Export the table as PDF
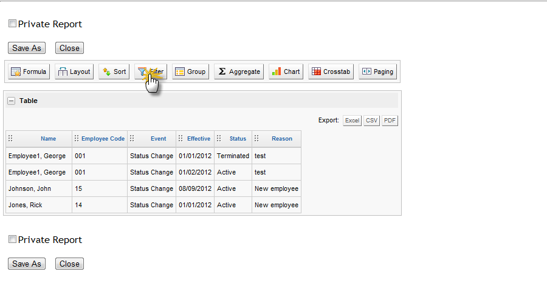The height and width of the screenshot is (303, 547). pyautogui.click(x=390, y=121)
